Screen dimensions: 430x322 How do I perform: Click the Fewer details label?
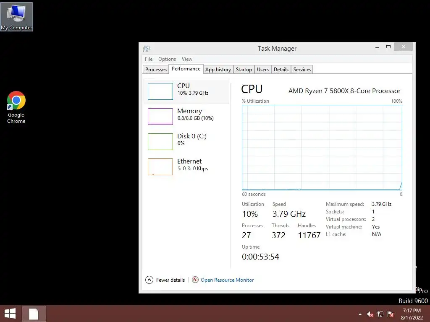click(x=170, y=280)
